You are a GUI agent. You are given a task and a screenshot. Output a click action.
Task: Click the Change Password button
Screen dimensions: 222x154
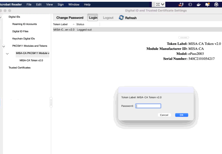70,18
